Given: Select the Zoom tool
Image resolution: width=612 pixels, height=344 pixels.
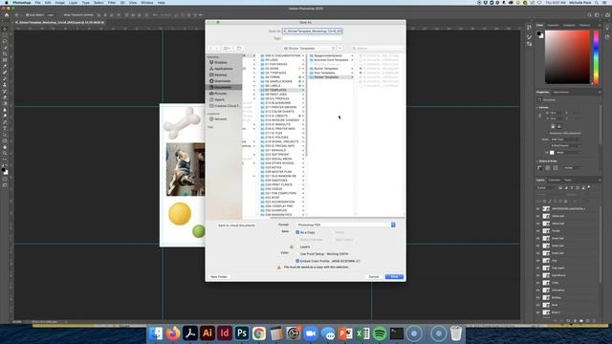Looking at the screenshot, I should 5,153.
